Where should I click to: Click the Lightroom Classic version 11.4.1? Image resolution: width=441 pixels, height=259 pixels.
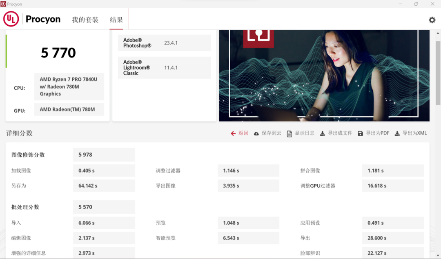[171, 68]
